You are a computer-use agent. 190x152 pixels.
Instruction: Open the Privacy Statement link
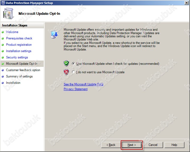[76, 89]
